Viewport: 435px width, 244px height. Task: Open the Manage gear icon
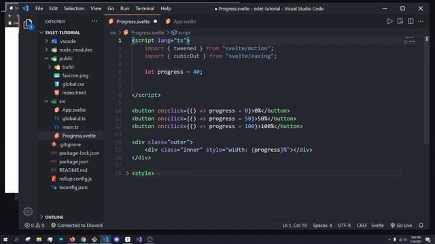point(28,211)
